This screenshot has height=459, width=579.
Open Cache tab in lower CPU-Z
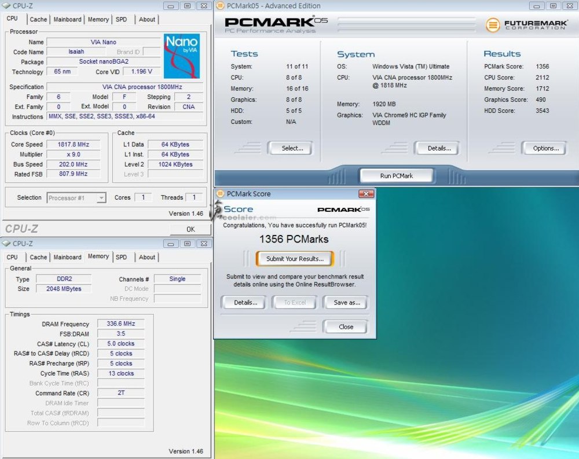[38, 258]
